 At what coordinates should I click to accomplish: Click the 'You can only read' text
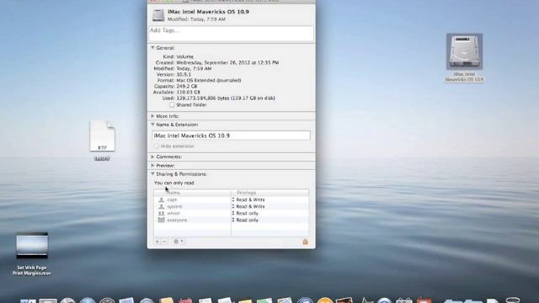(174, 183)
